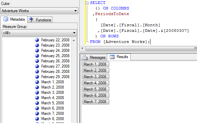Screen dimensions: 197x125
Task: Select the February 24, 2008 member icon
Action: coord(37,51)
